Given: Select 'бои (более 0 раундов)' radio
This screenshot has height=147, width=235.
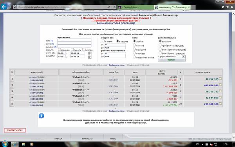Looking at the screenshot, I should click(160, 49).
